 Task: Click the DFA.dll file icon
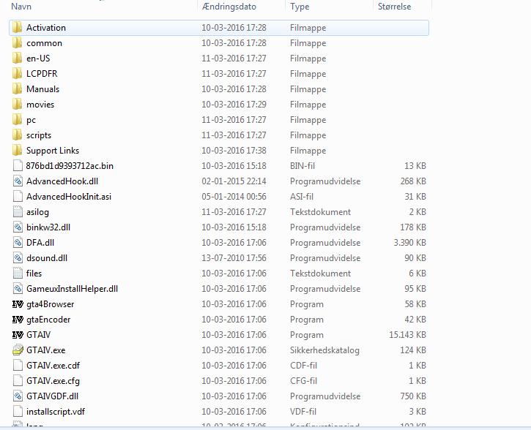[18, 243]
